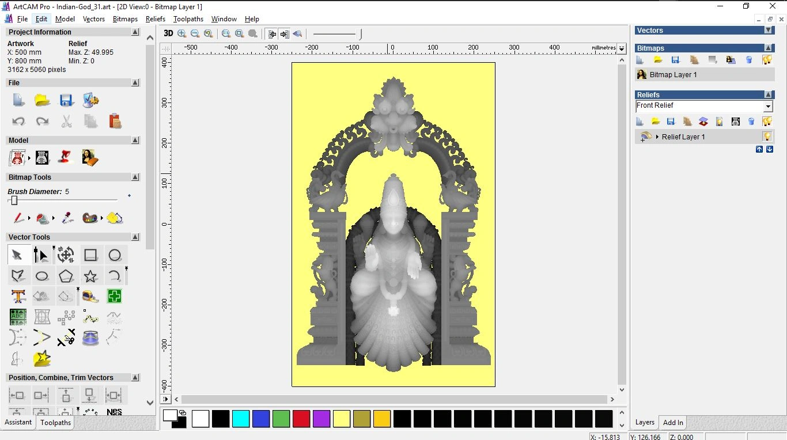Switch to the Toolpaths tab

tap(55, 422)
